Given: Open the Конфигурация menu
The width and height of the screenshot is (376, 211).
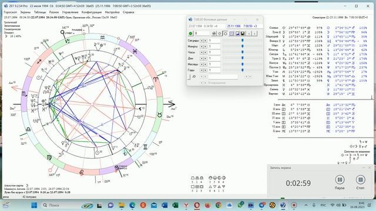Looking at the screenshot, I should 92,12.
